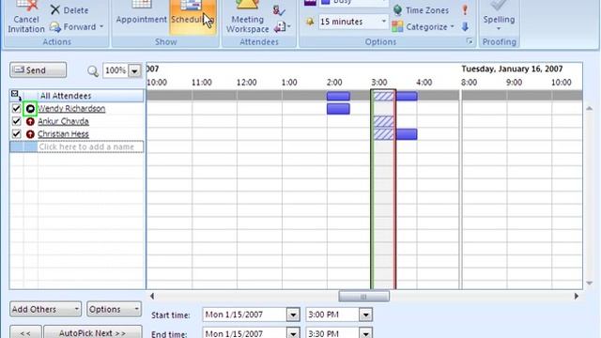Click the All Attendees header row
Viewport: 601px width, 338px height.
[77, 96]
